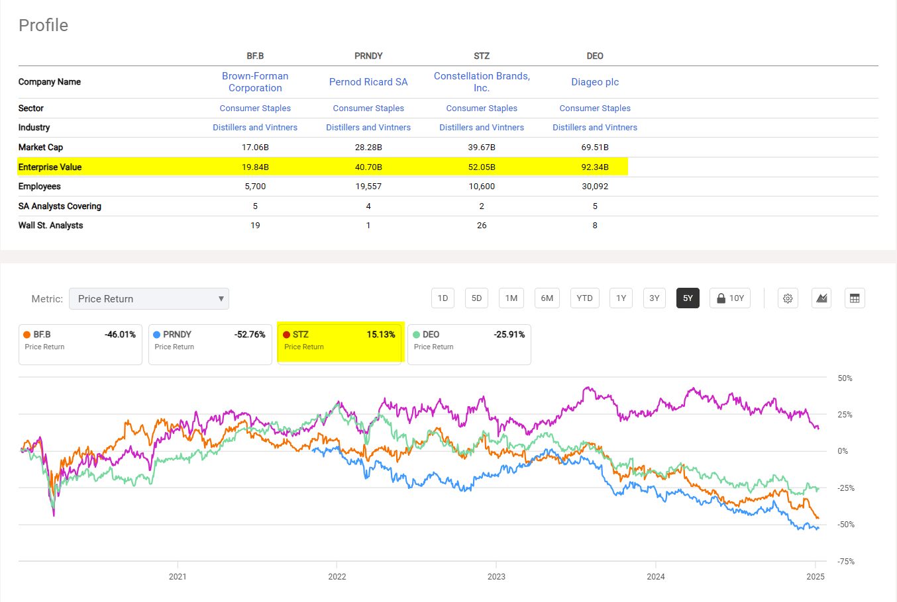This screenshot has width=897, height=602.
Task: Select the 6M time range
Action: point(547,298)
